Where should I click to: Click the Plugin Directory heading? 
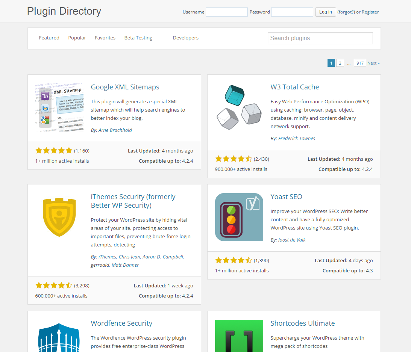64,11
